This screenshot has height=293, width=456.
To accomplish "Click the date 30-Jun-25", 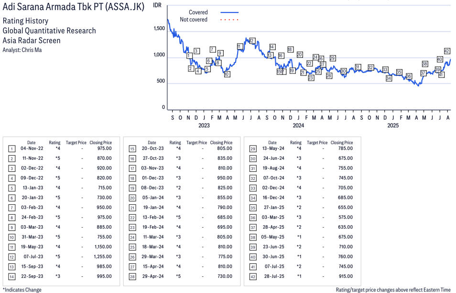I will point(273,257).
